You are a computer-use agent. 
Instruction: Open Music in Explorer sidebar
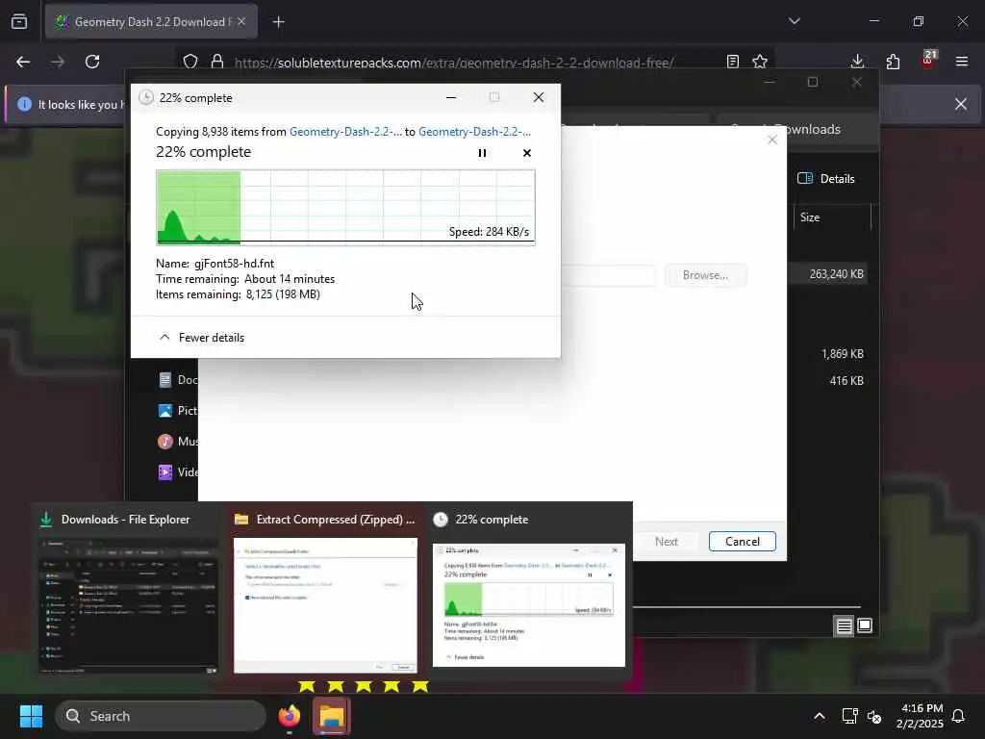(178, 441)
